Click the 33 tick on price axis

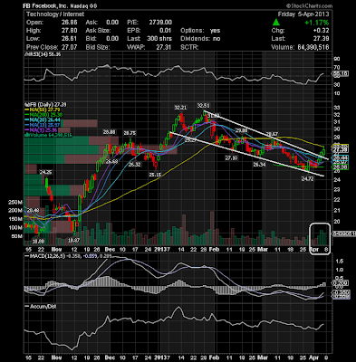click(x=337, y=108)
